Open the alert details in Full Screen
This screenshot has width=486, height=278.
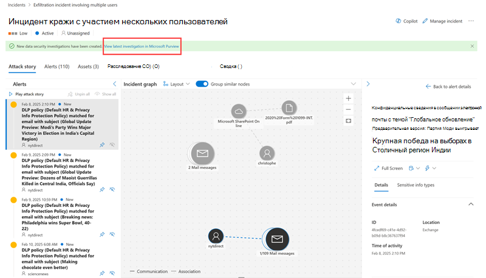[x=388, y=168]
